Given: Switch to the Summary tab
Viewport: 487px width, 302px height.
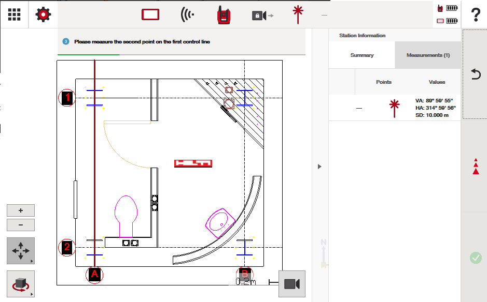Looking at the screenshot, I should point(361,55).
